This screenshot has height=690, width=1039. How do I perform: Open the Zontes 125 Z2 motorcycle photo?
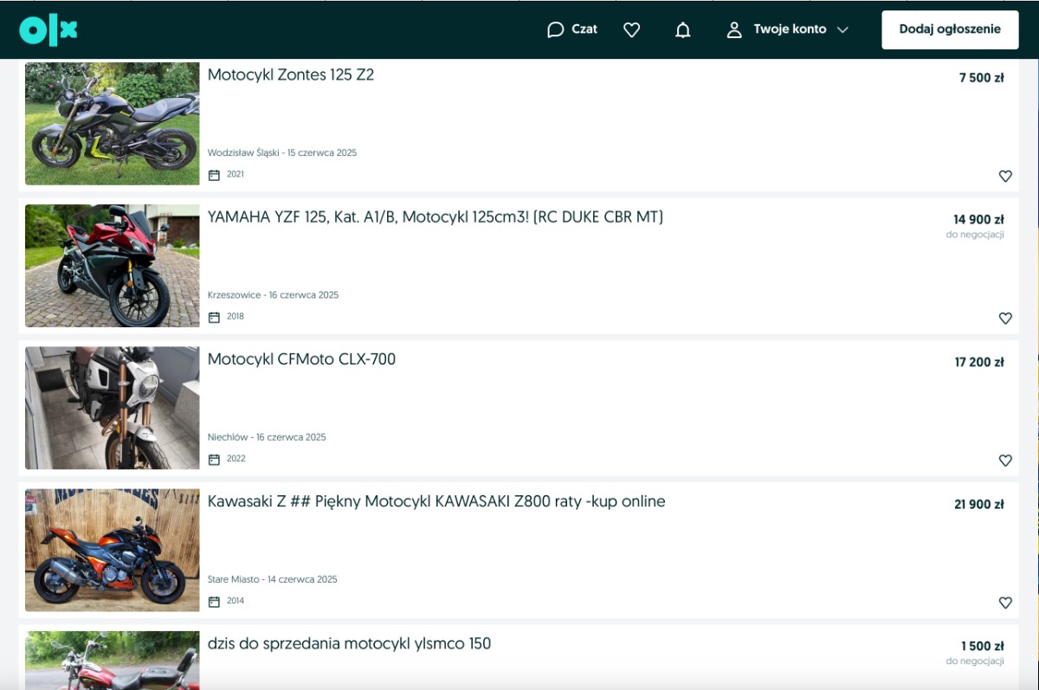tap(113, 124)
